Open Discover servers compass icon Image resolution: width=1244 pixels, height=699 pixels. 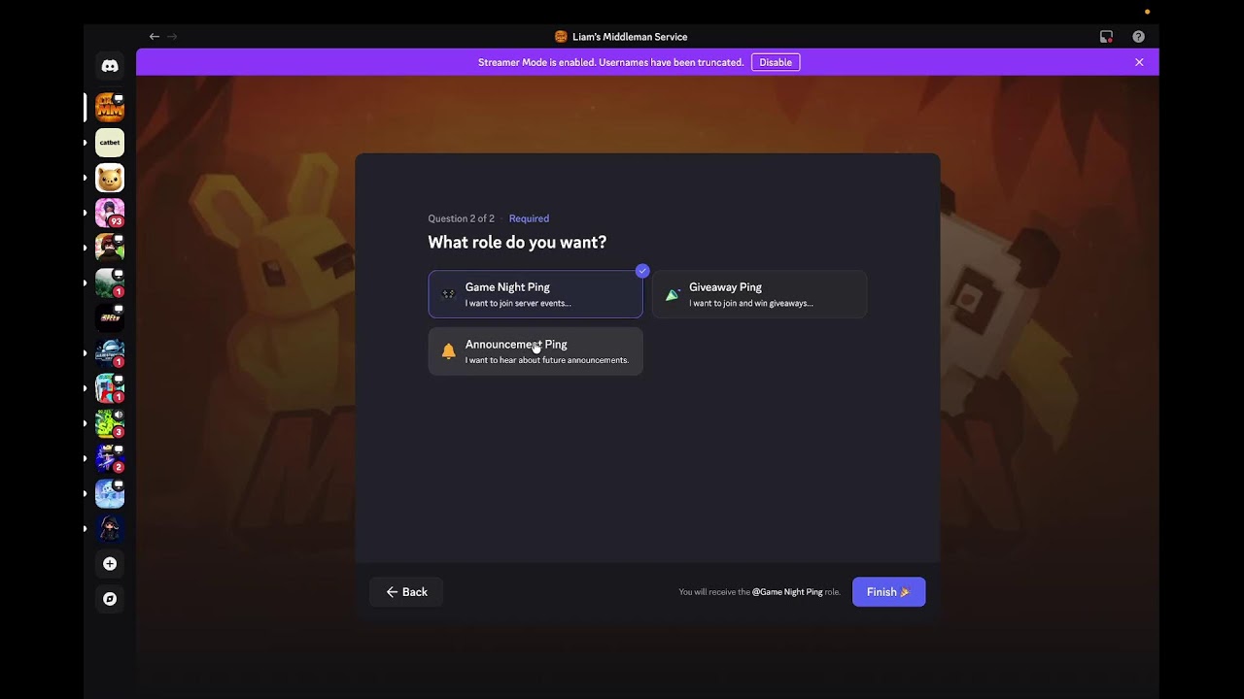tap(110, 599)
